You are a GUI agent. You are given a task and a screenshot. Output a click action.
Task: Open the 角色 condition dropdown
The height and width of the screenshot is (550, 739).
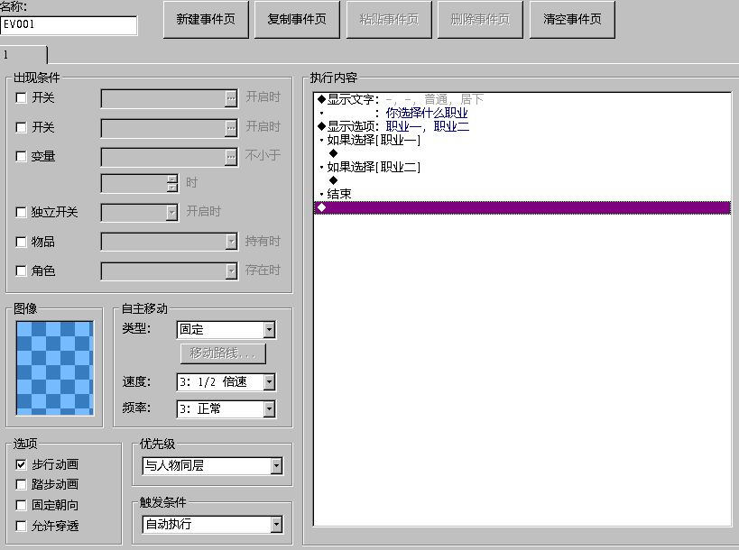tap(231, 271)
